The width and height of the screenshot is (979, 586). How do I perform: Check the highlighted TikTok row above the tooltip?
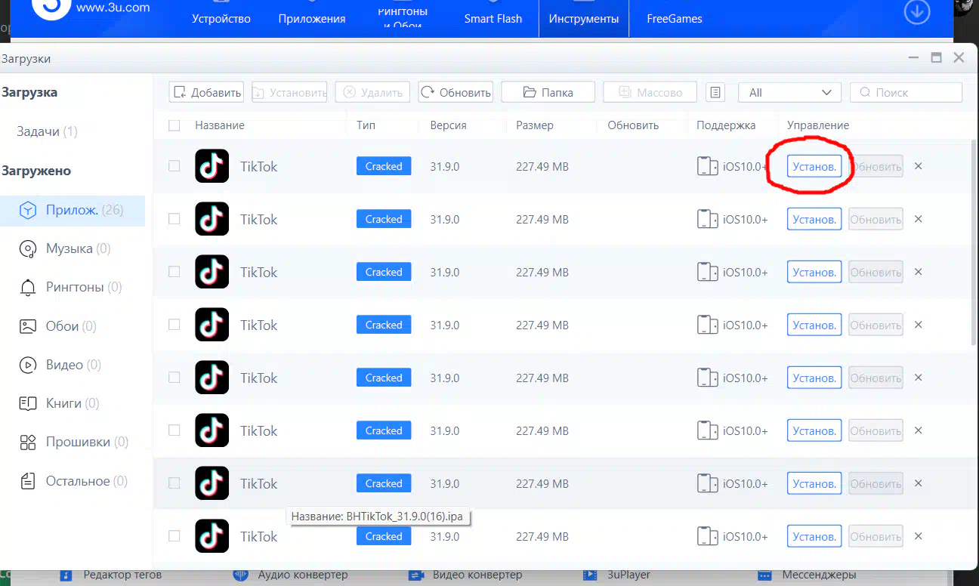tap(174, 483)
